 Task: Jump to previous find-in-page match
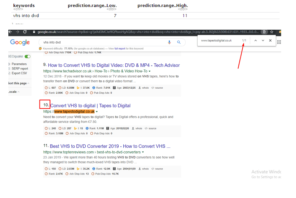click(x=256, y=41)
